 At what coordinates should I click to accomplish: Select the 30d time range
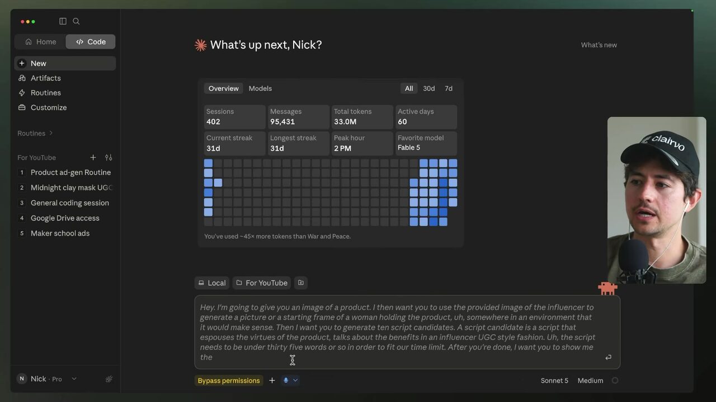click(428, 88)
